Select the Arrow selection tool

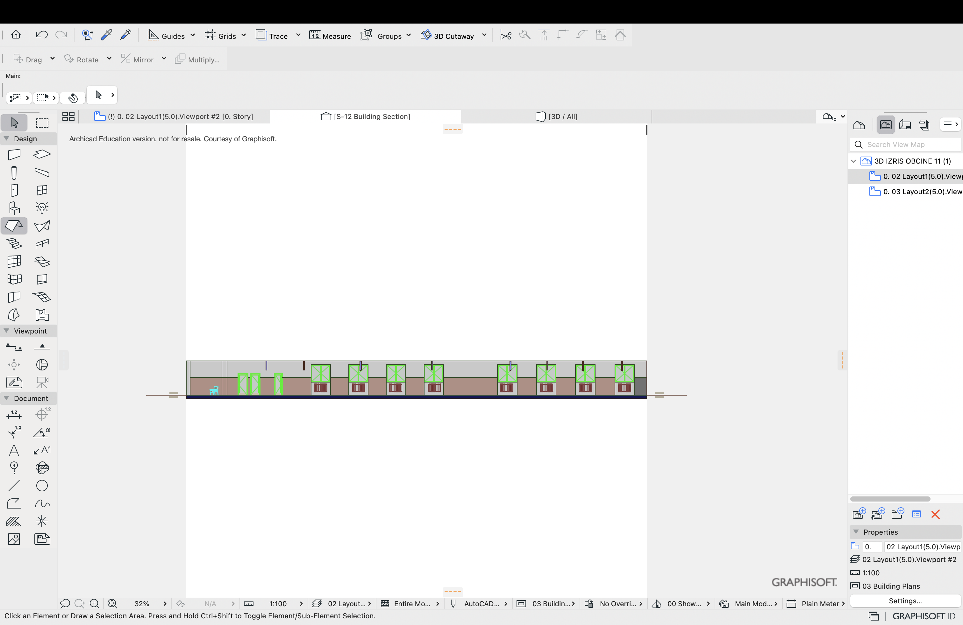coord(14,123)
